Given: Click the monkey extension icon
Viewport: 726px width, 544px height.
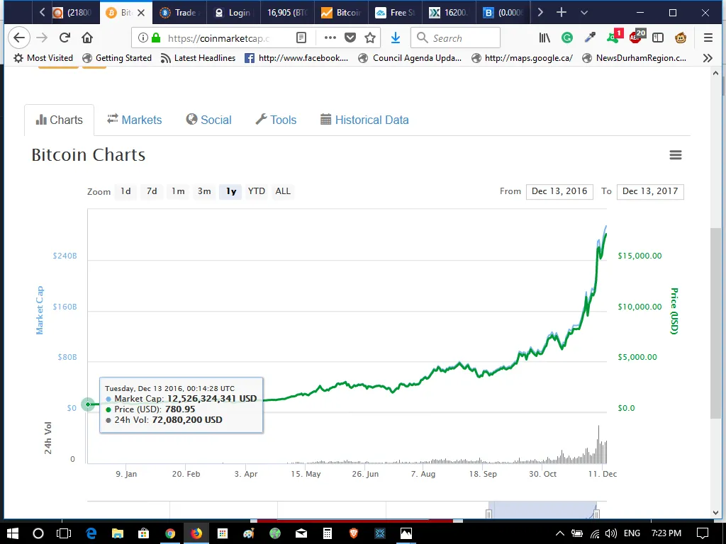Looking at the screenshot, I should tap(681, 38).
